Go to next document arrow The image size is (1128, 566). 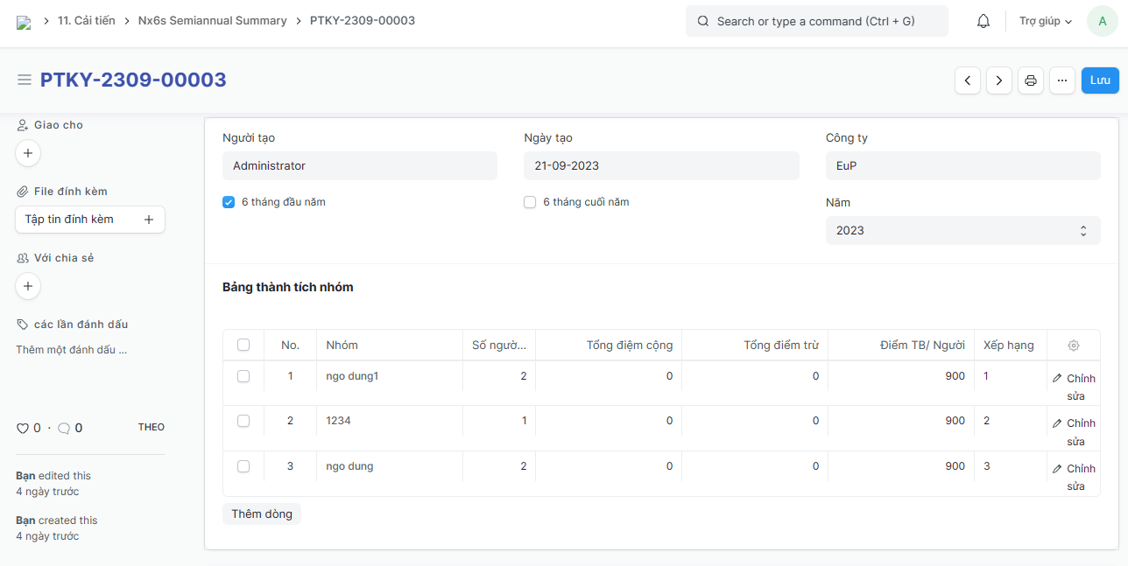[x=999, y=80]
